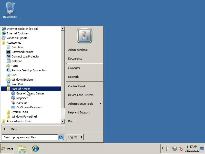Screen dimensions: 205x154
Task: Click the user account picture
Action: pyautogui.click(x=85, y=35)
